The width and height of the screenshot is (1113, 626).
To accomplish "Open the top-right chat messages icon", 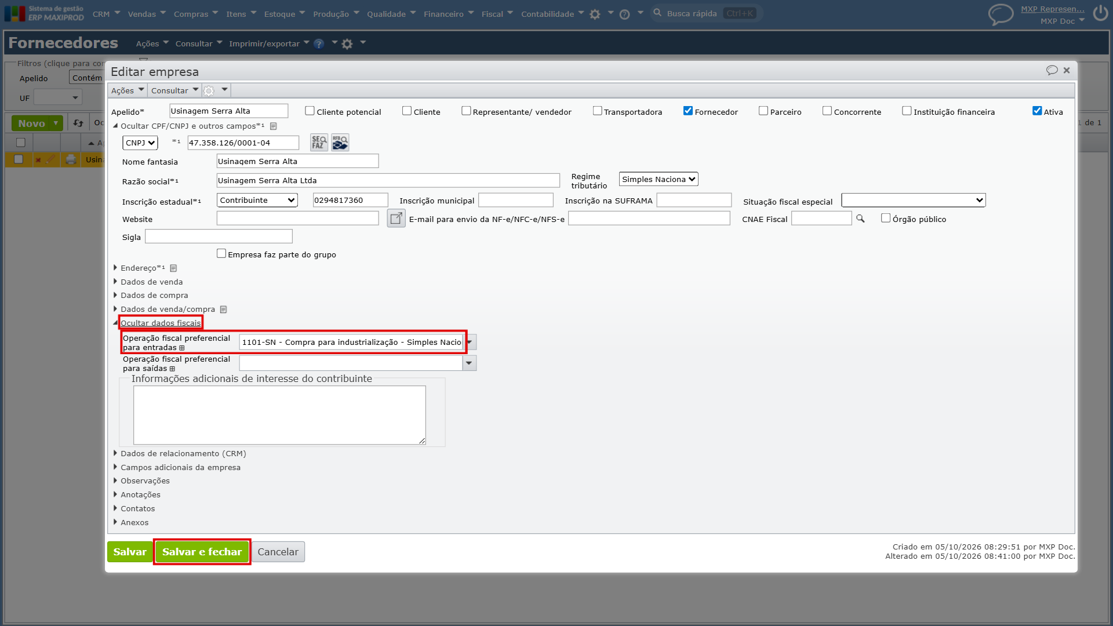I will click(1001, 14).
